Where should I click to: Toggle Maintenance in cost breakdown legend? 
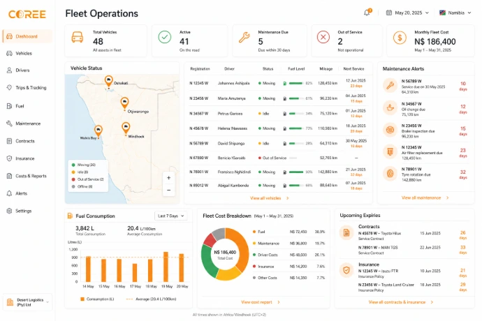tap(266, 244)
